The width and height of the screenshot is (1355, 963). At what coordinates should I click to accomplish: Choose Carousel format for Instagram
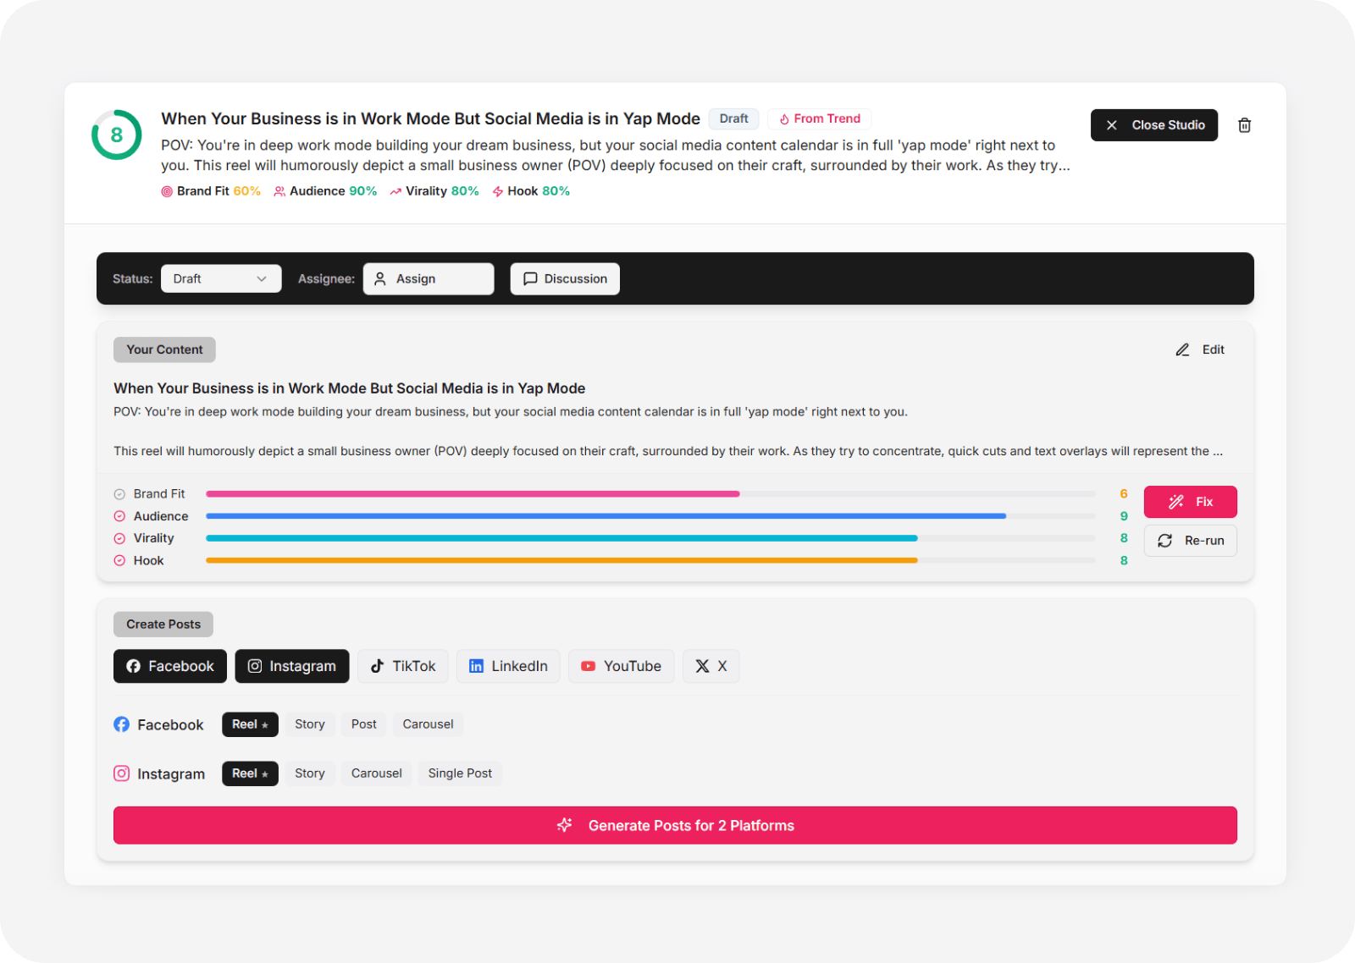[x=377, y=773]
